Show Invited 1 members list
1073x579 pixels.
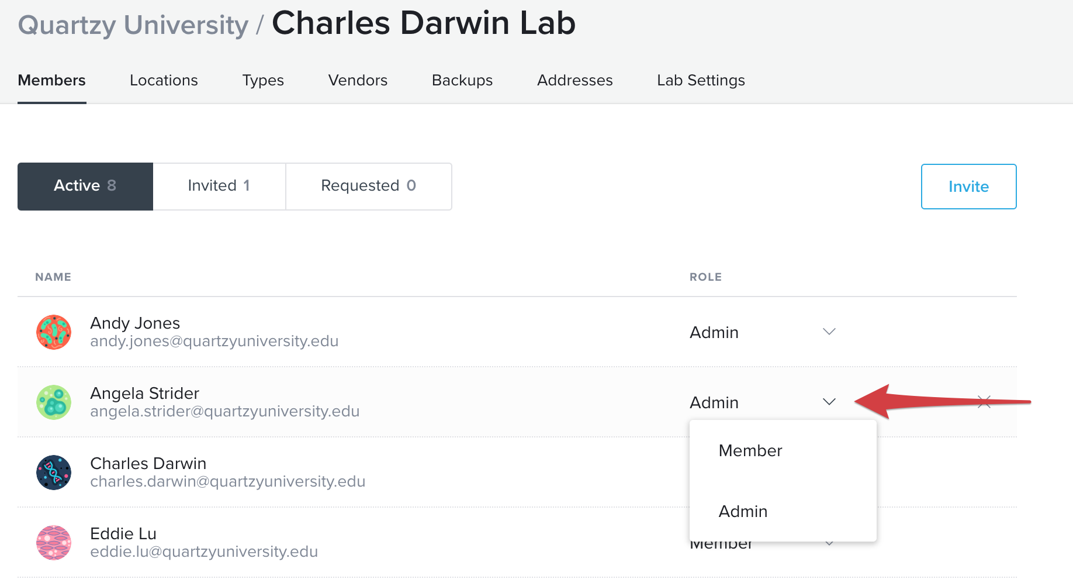[x=219, y=187]
